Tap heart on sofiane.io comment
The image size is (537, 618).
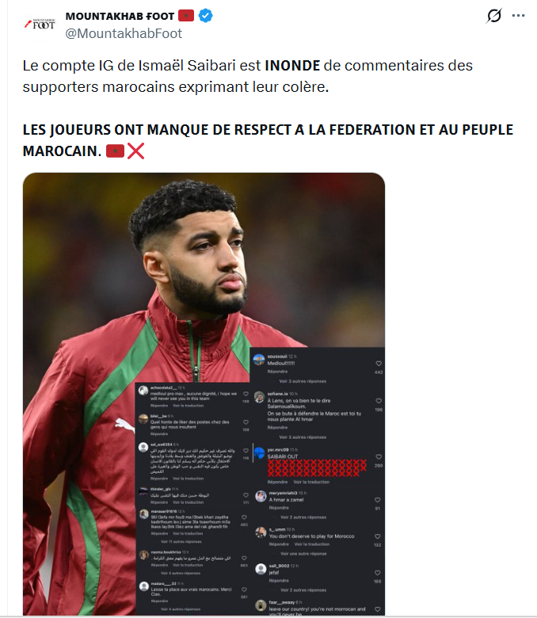point(379,401)
